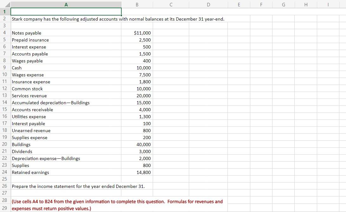This screenshot has width=346, height=212.
Task: Select the 15,000 value cell
Action: tap(137, 103)
